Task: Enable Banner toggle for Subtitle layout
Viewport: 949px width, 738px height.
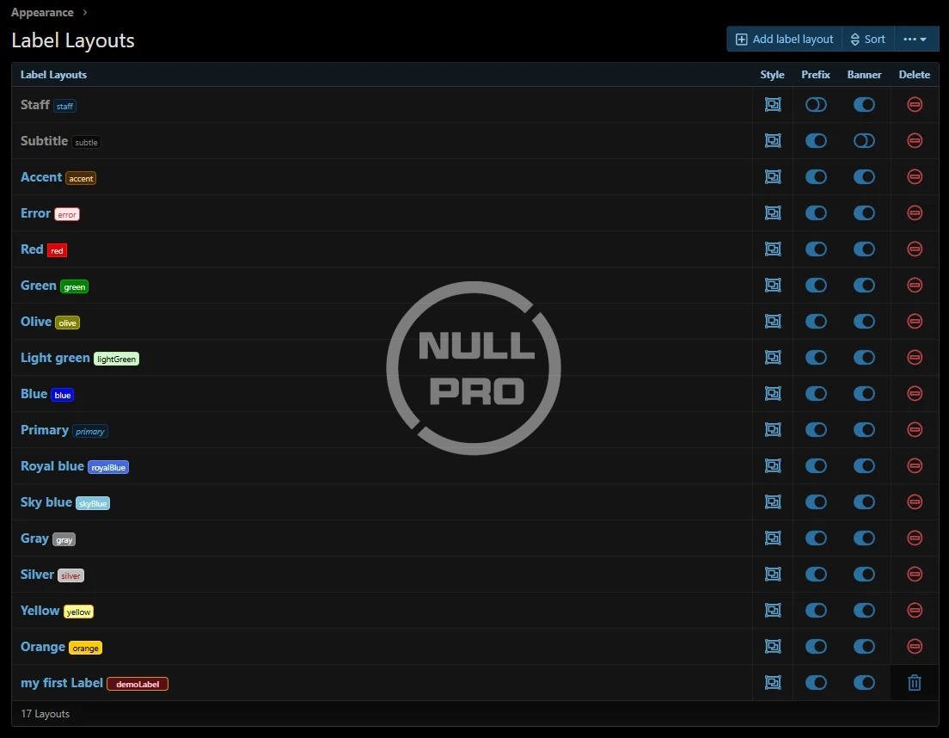Action: (x=864, y=141)
